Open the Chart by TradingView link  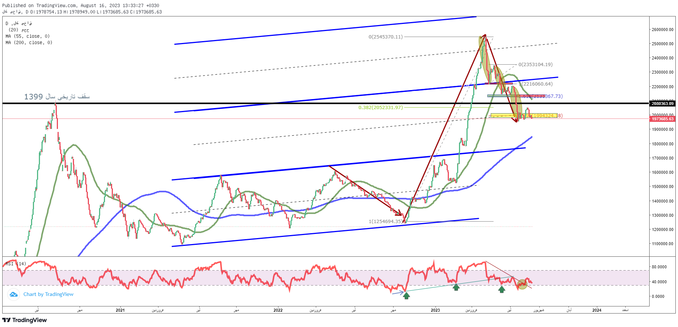48,294
